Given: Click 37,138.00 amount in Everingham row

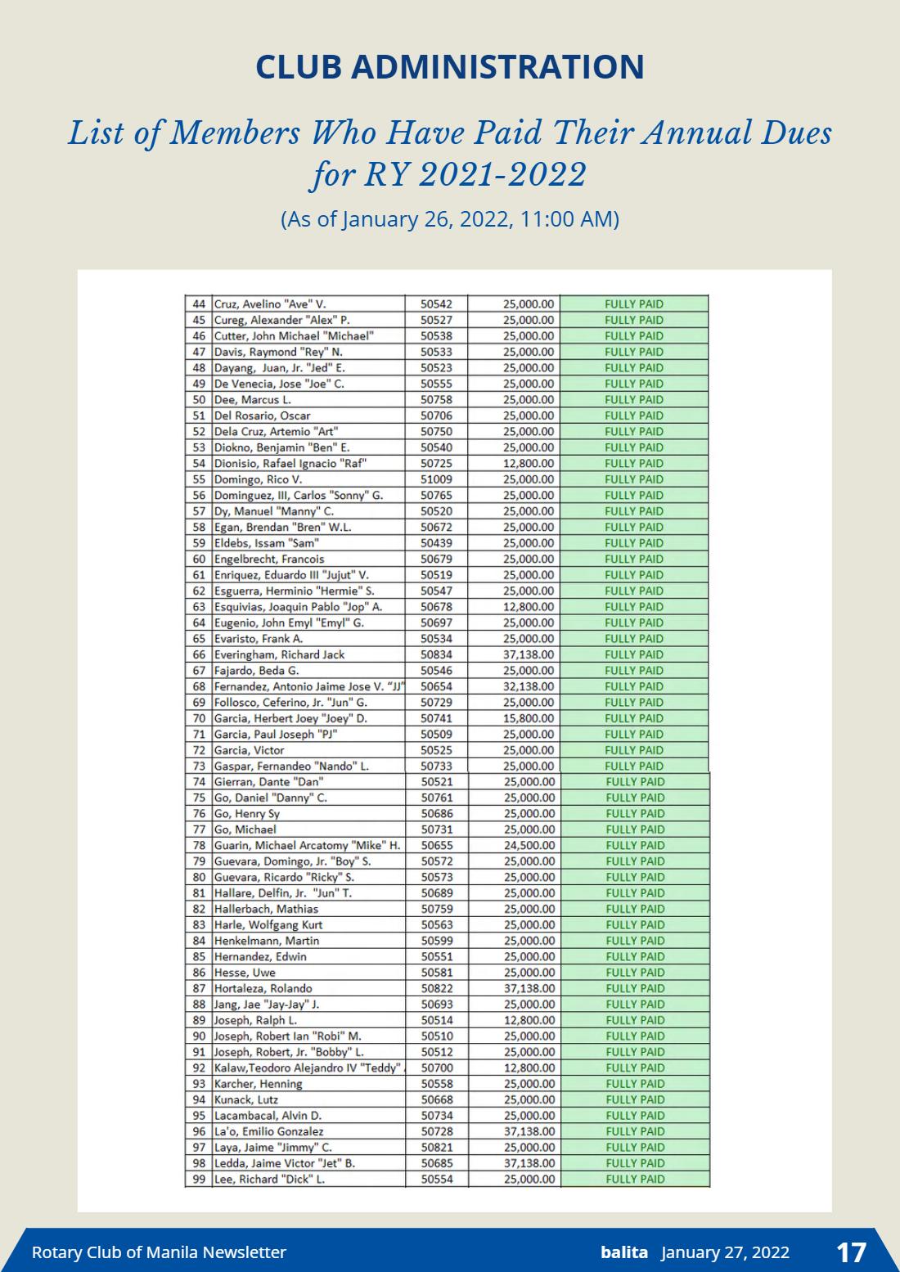Looking at the screenshot, I should (529, 654).
